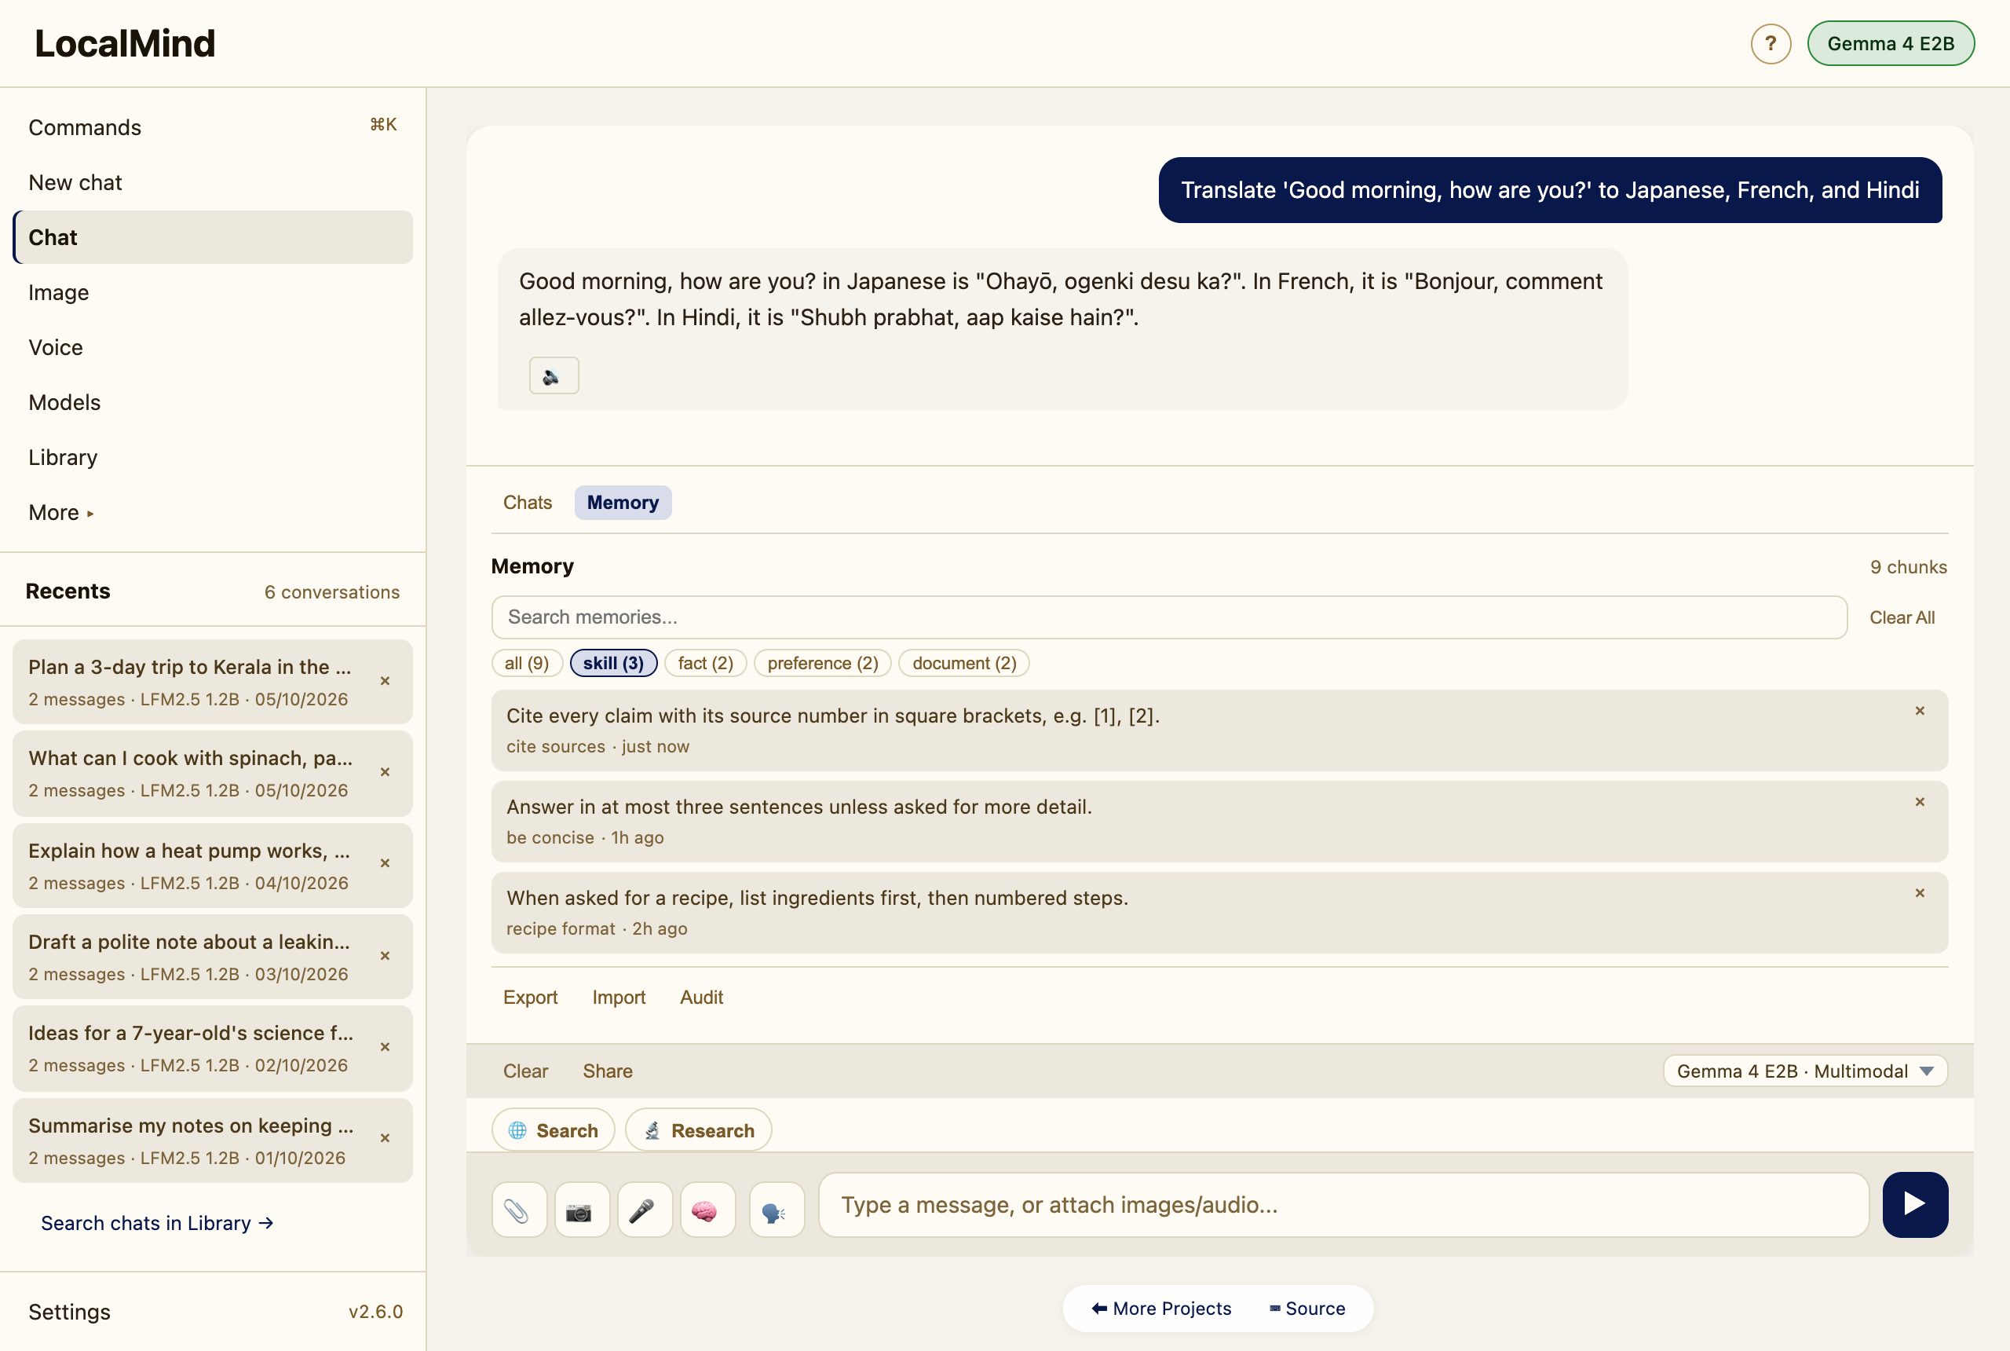Open the question mark help button
This screenshot has width=2010, height=1351.
point(1770,43)
